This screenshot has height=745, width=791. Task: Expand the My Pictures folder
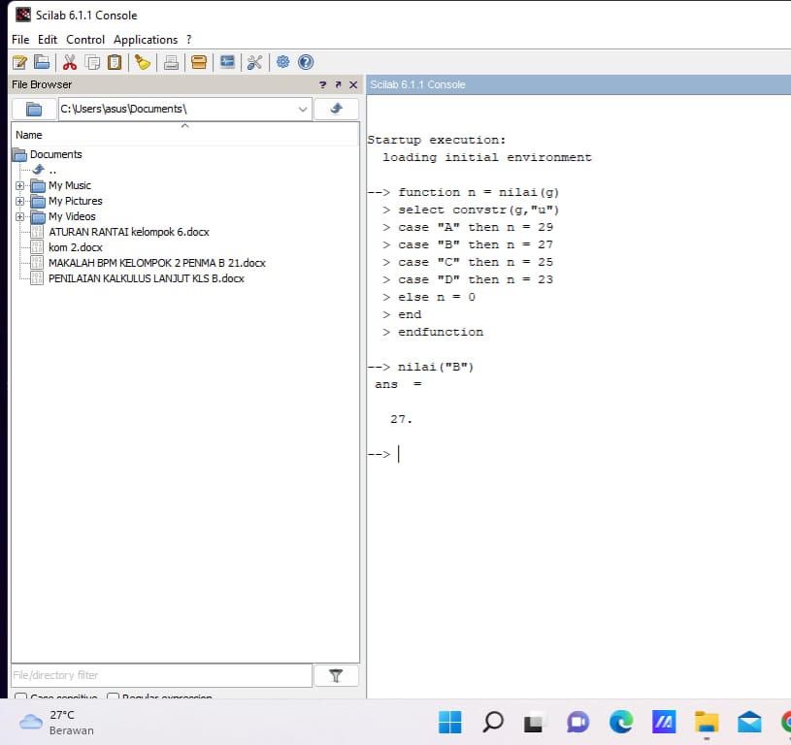(19, 202)
